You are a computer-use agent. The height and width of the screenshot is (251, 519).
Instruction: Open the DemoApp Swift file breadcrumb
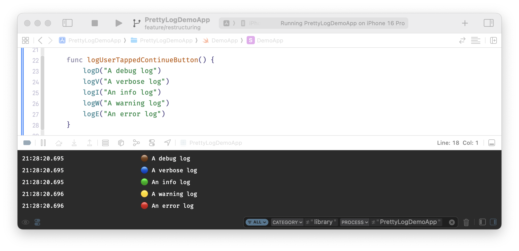[x=220, y=40]
